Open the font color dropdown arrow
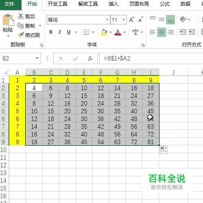This screenshot has width=203, height=203. coord(124,32)
